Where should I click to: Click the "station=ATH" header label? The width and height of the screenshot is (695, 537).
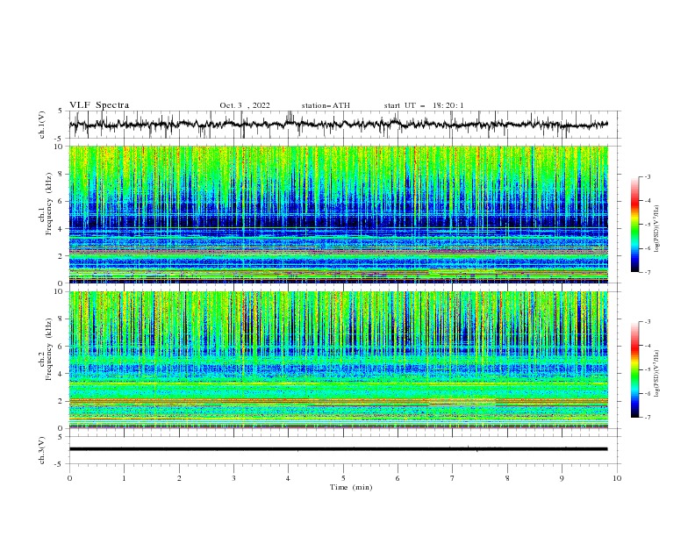tap(326, 105)
